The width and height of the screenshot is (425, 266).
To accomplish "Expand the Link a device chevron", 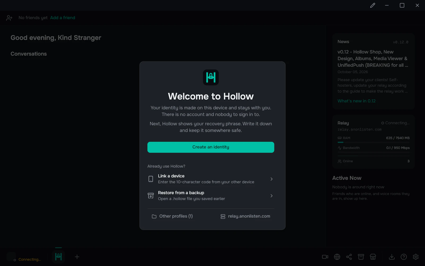I will coord(271,179).
